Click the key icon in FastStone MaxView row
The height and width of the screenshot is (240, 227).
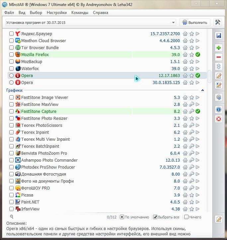pyautogui.click(x=191, y=104)
